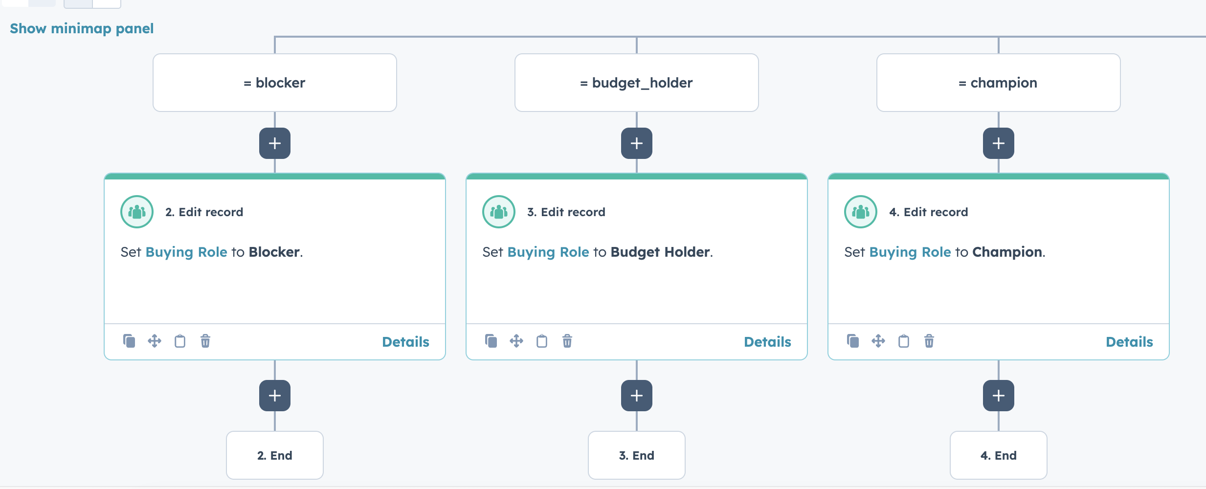The width and height of the screenshot is (1206, 489).
Task: Click the move icon on the champion action
Action: pyautogui.click(x=878, y=341)
